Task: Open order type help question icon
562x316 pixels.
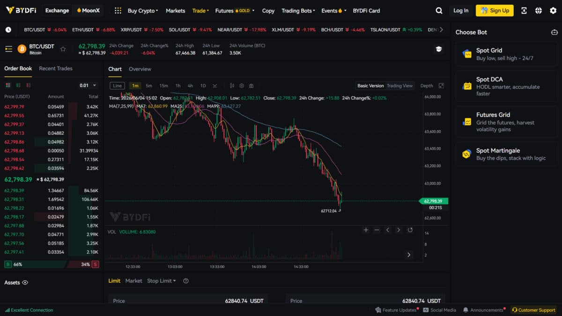Action: (186, 281)
